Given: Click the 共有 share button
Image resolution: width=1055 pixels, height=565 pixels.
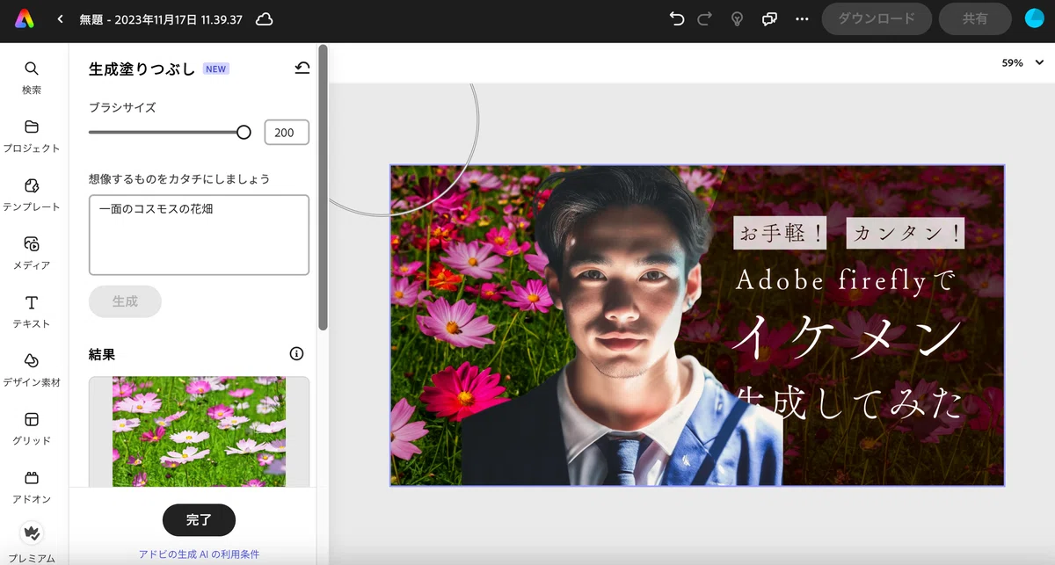Looking at the screenshot, I should [x=975, y=18].
